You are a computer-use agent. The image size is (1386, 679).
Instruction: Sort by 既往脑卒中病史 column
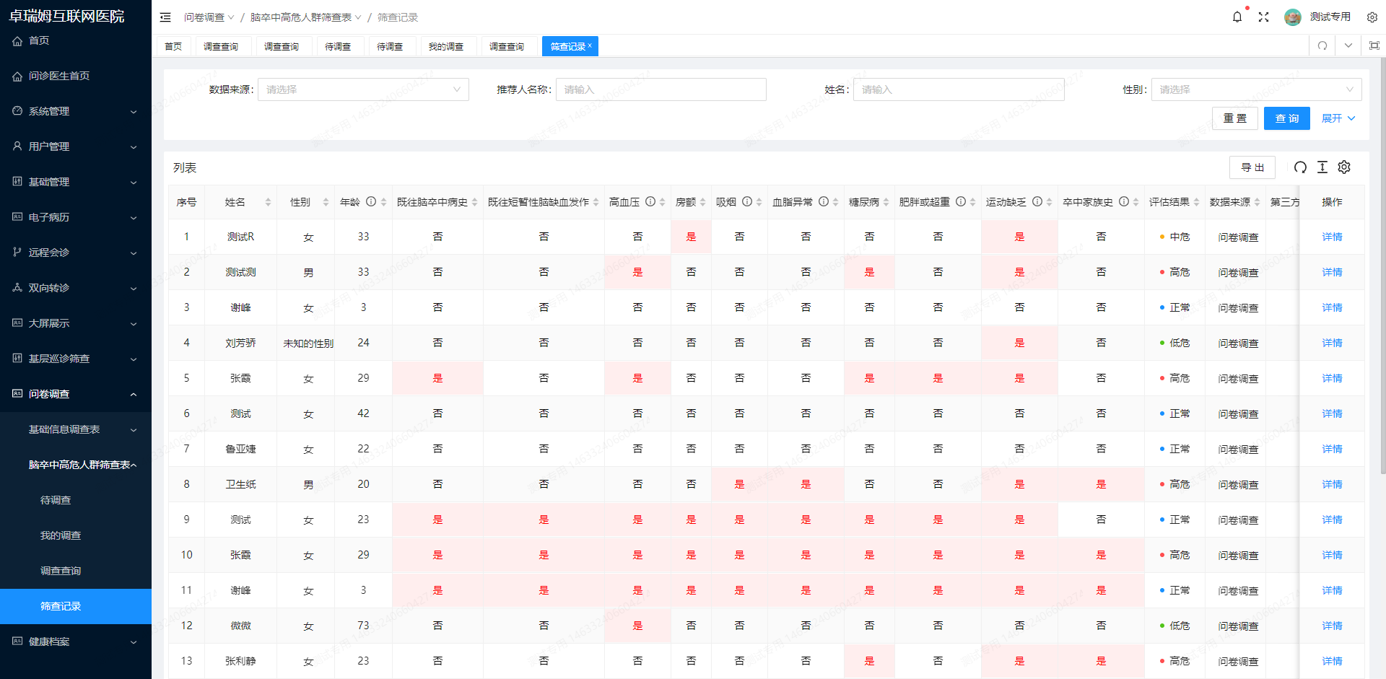tap(474, 202)
